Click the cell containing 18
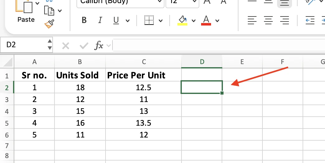This screenshot has height=163, width=325. coord(80,87)
